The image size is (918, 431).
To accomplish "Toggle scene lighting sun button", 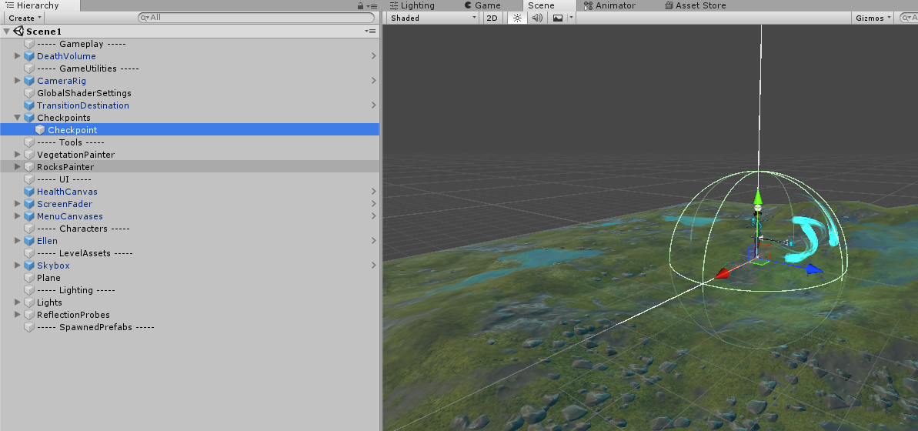I will pos(517,18).
